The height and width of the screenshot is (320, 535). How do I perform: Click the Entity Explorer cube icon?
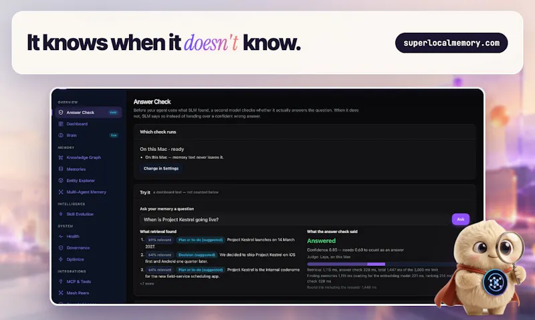[61, 180]
